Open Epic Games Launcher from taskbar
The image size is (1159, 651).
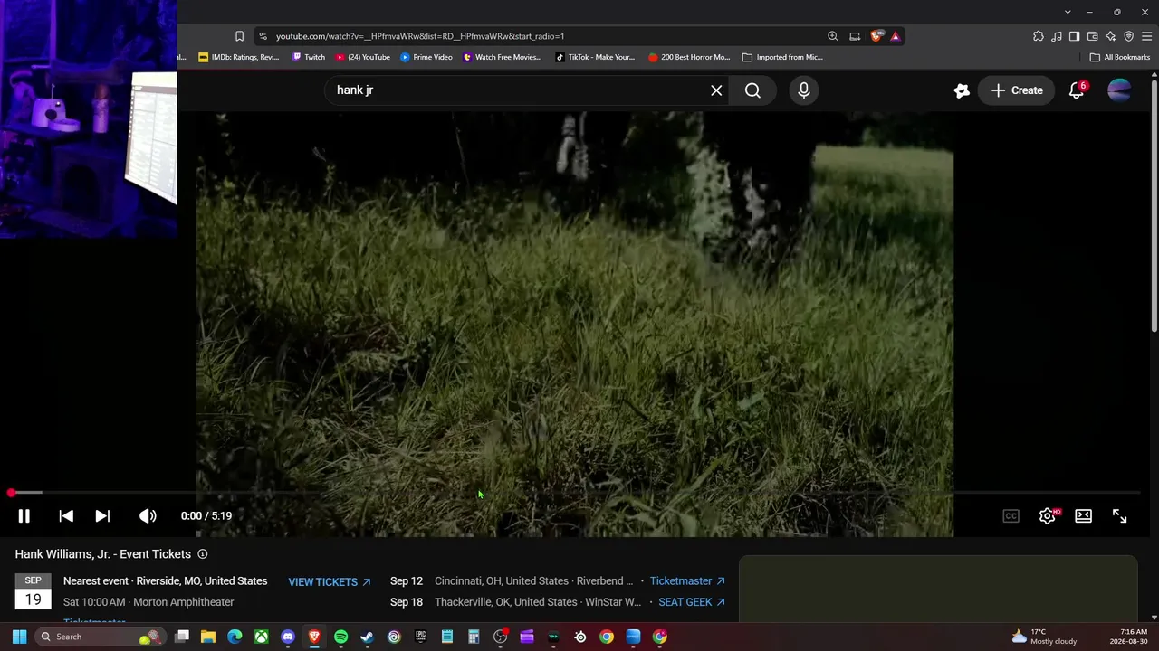coord(420,637)
